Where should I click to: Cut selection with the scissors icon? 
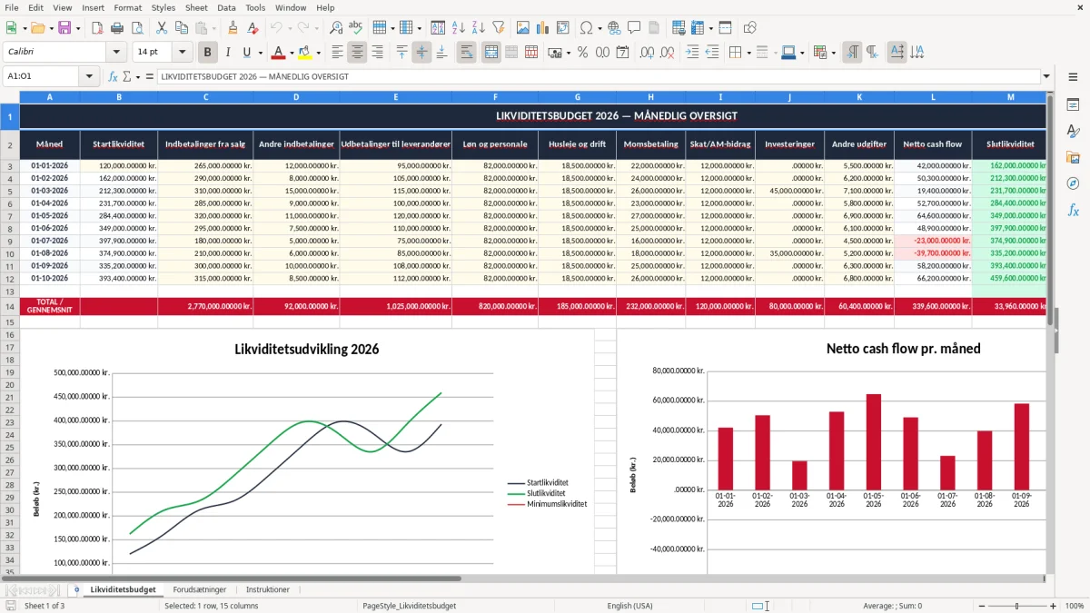pyautogui.click(x=161, y=28)
